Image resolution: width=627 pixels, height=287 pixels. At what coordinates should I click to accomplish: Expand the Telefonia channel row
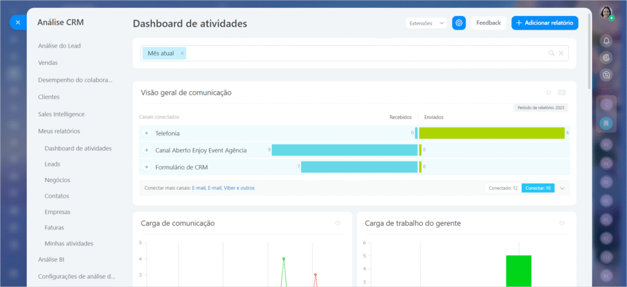(146, 133)
